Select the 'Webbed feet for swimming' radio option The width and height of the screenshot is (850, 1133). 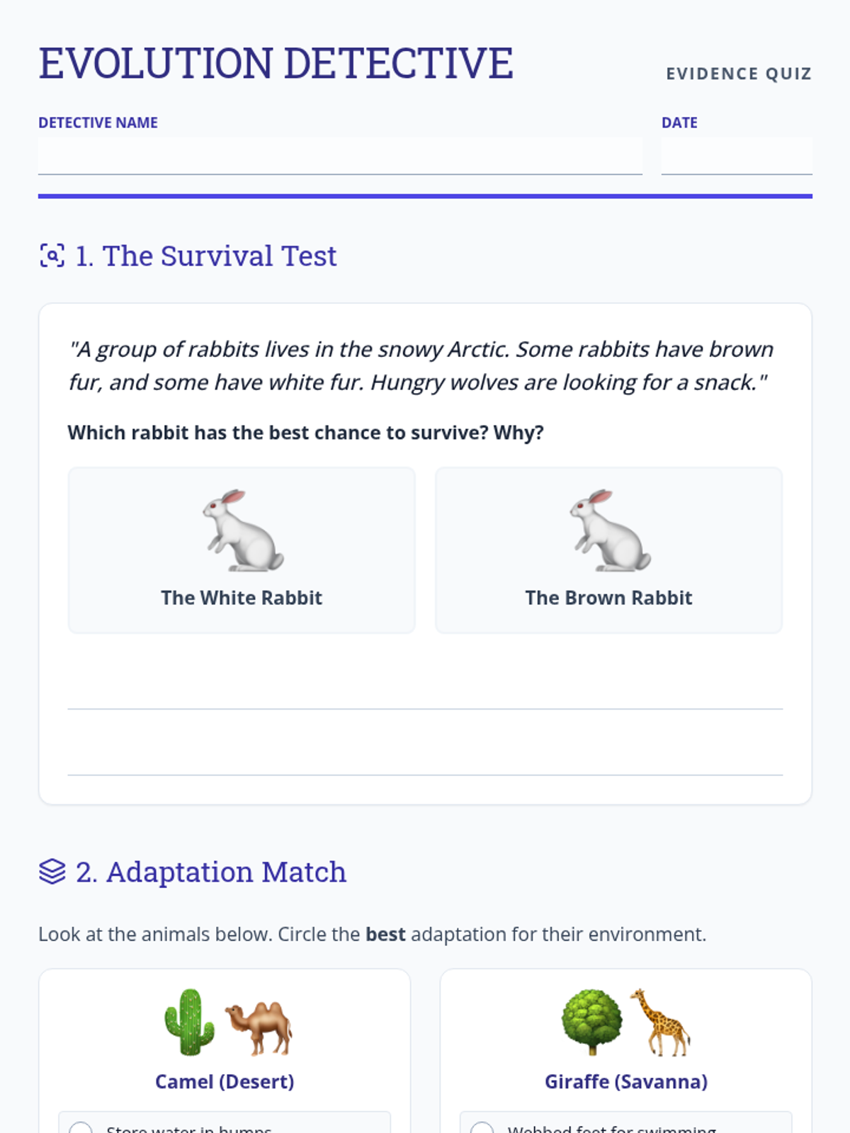click(x=482, y=1127)
